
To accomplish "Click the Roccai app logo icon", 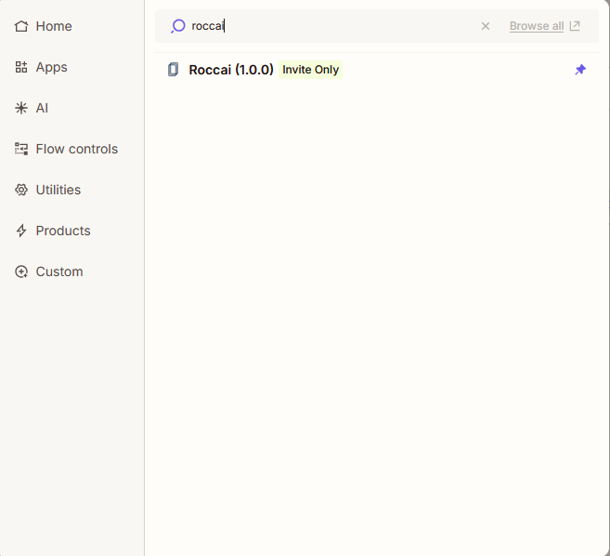I will (173, 70).
